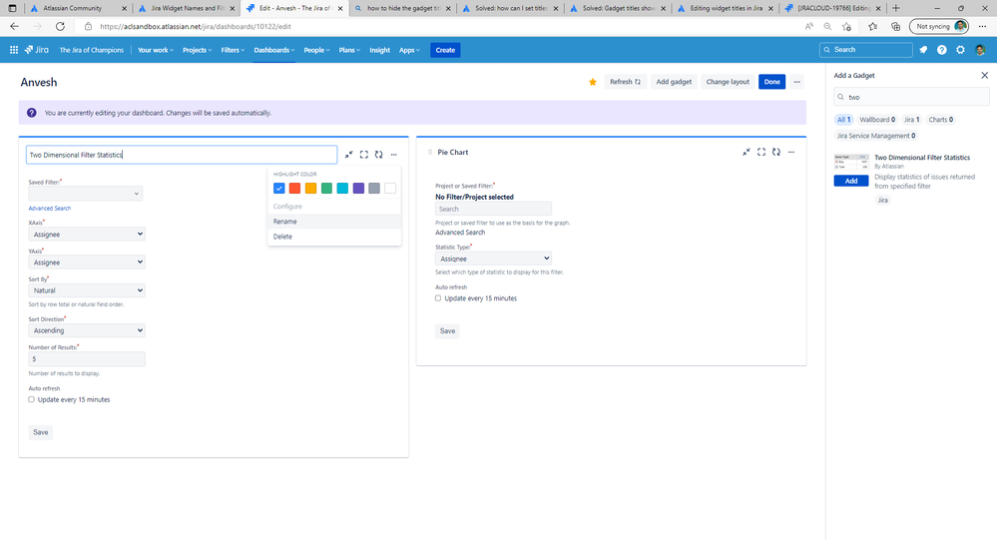Close the Add a Gadget panel
The width and height of the screenshot is (997, 540).
point(984,75)
